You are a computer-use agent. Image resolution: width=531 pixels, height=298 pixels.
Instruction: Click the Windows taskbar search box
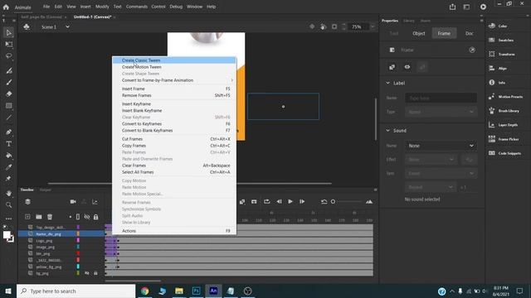click(76, 291)
